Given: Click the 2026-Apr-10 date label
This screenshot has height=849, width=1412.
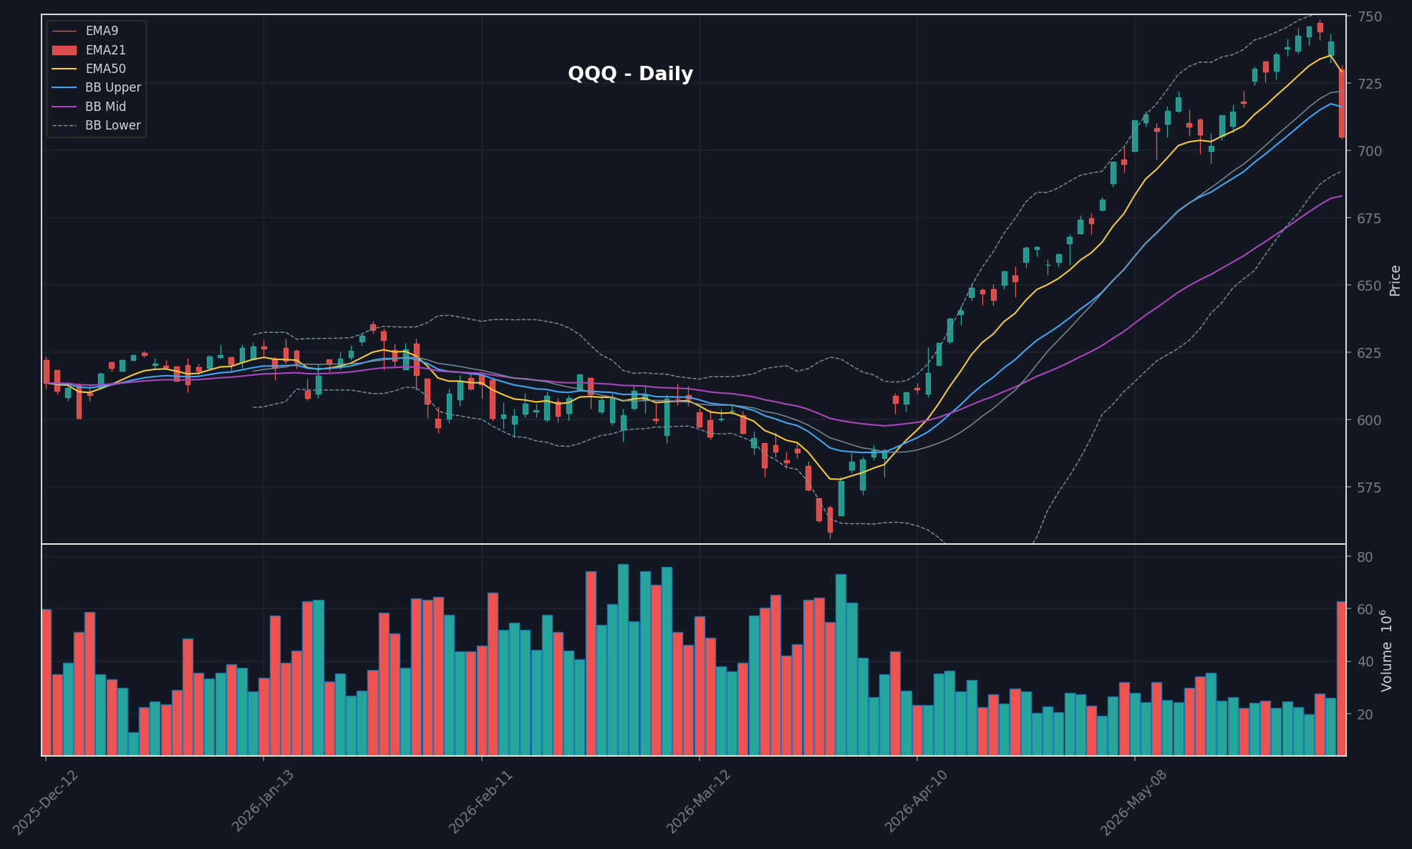Looking at the screenshot, I should [x=917, y=801].
